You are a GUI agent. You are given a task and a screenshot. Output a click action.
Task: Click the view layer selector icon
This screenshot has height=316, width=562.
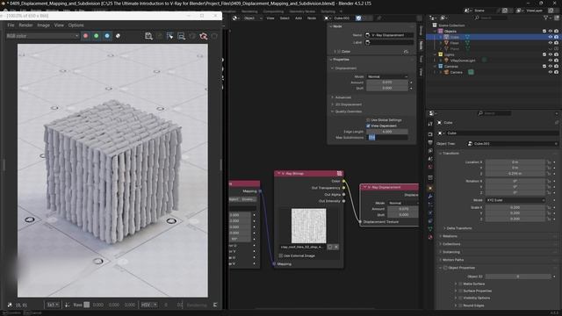[519, 11]
